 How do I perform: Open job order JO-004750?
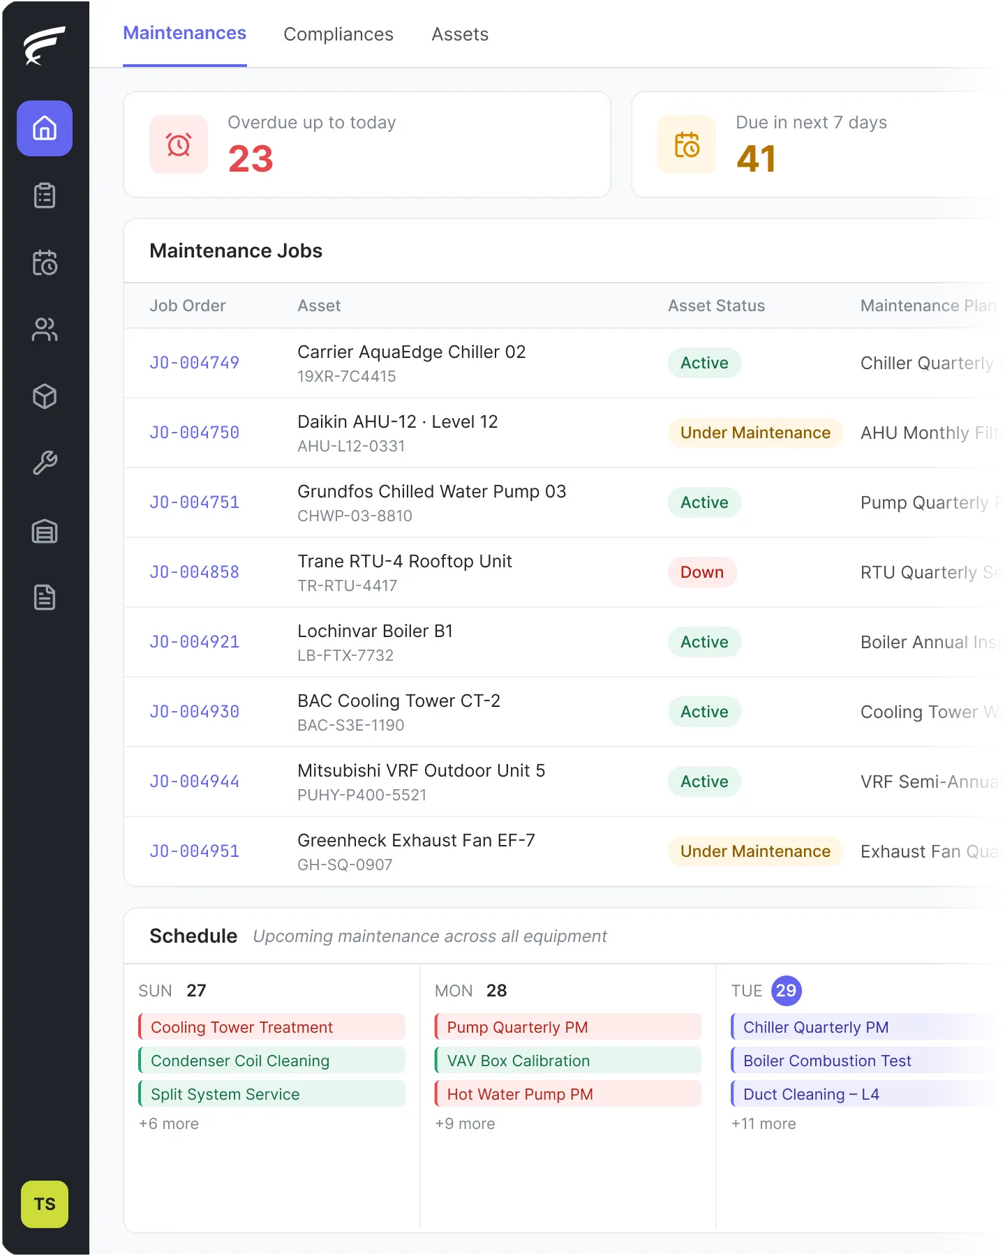click(x=195, y=433)
